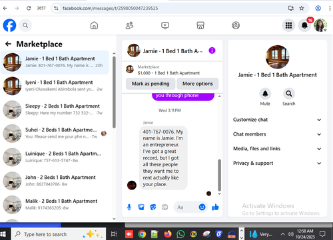333x240 pixels.
Task: Bookmark this page with the star
Action: pyautogui.click(x=302, y=8)
